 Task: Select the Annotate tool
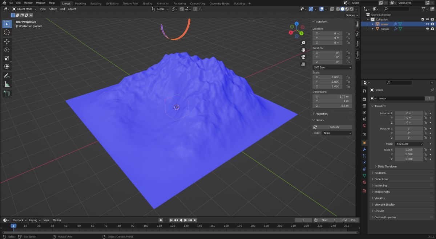pyautogui.click(x=7, y=76)
